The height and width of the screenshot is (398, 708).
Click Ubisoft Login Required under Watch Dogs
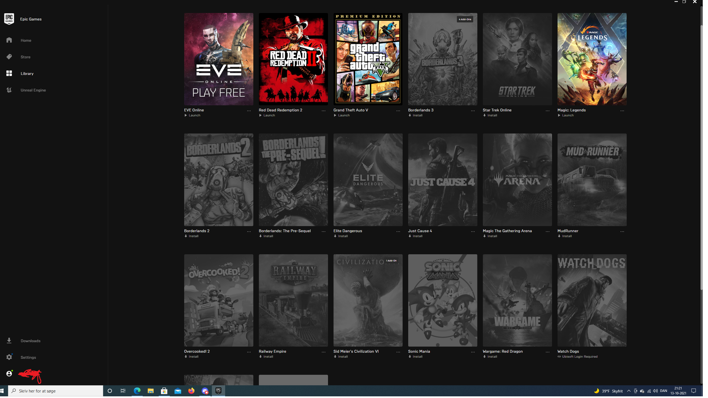pos(578,357)
